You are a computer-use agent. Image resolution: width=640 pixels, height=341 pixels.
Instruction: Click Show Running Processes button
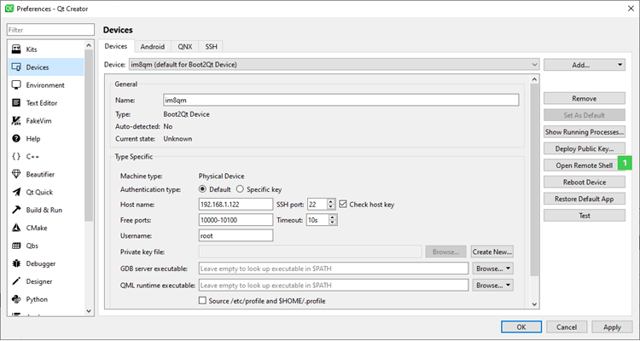584,132
